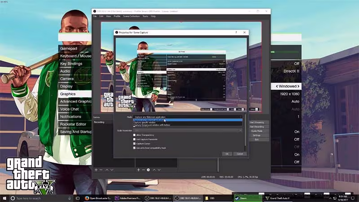This screenshot has width=359, height=202.
Task: Move source up with arrow icon
Action: coord(154,170)
